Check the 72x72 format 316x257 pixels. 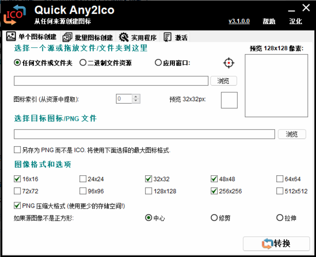coord(17,191)
